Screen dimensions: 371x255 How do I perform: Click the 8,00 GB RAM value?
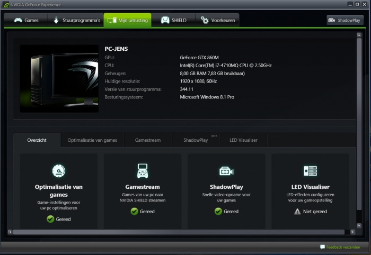pyautogui.click(x=212, y=74)
